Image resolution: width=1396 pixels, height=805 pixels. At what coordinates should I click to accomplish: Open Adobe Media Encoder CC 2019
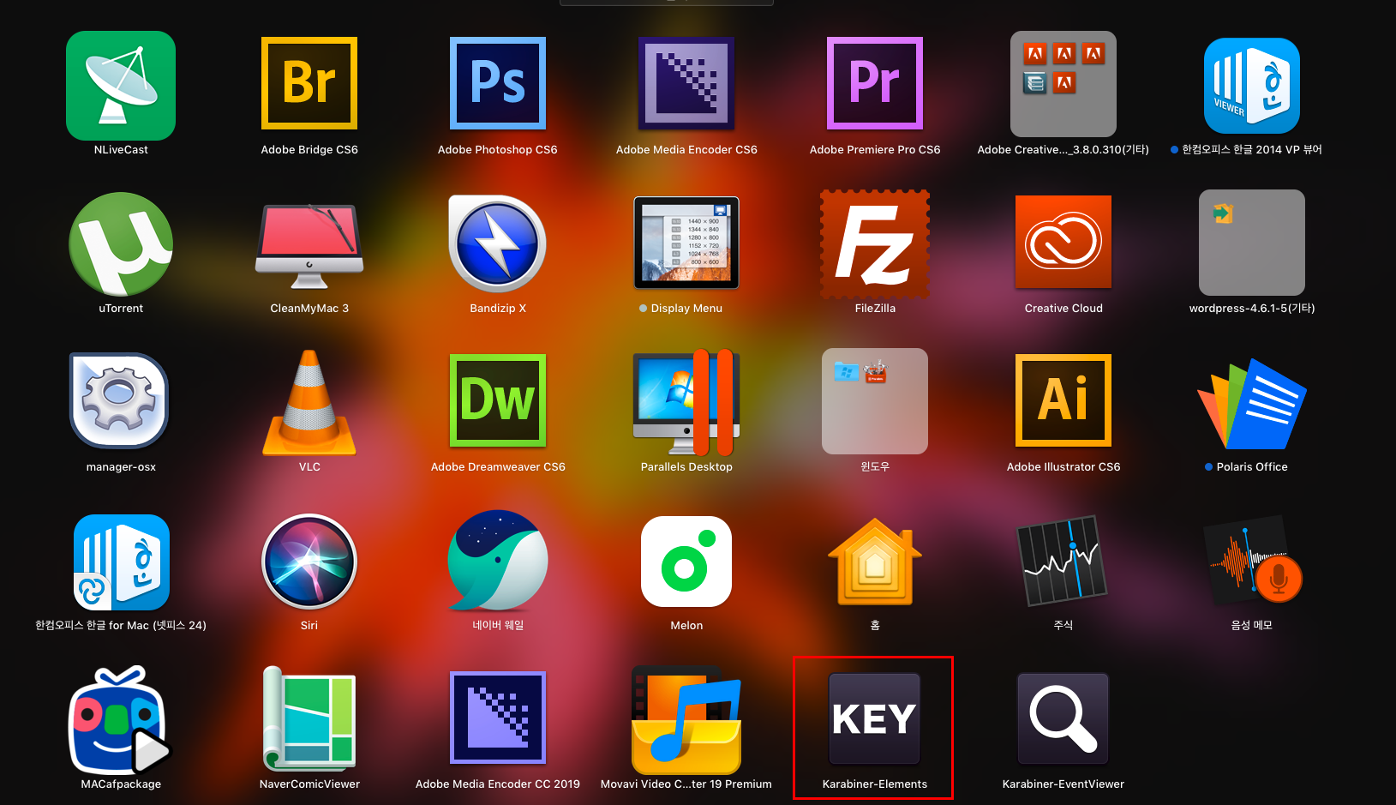498,718
